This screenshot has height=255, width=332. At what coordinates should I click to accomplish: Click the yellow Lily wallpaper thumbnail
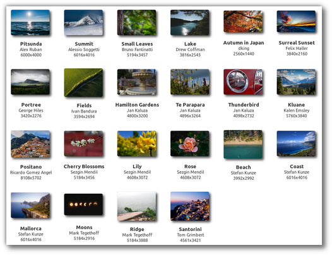point(136,144)
